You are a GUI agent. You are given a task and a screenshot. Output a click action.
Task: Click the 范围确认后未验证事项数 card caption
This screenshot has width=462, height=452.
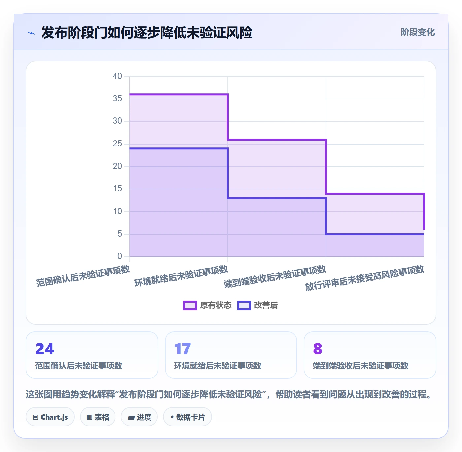(79, 366)
